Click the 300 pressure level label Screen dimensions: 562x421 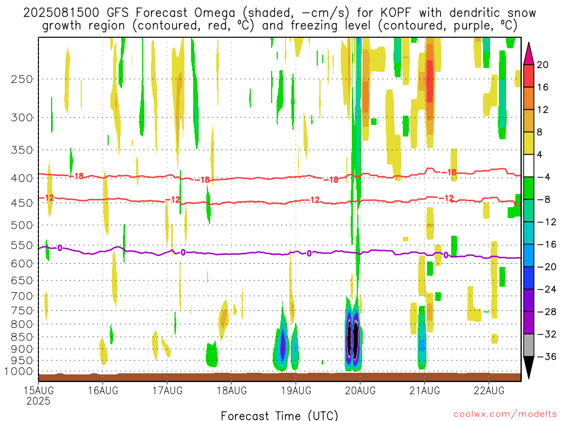(x=22, y=117)
